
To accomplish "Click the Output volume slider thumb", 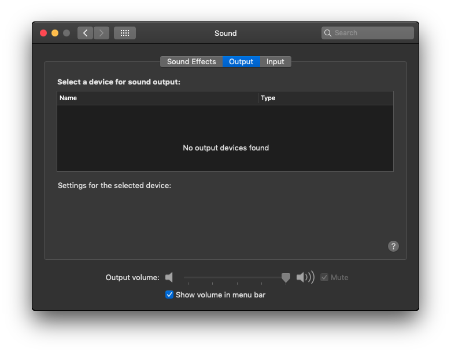I will click(286, 278).
